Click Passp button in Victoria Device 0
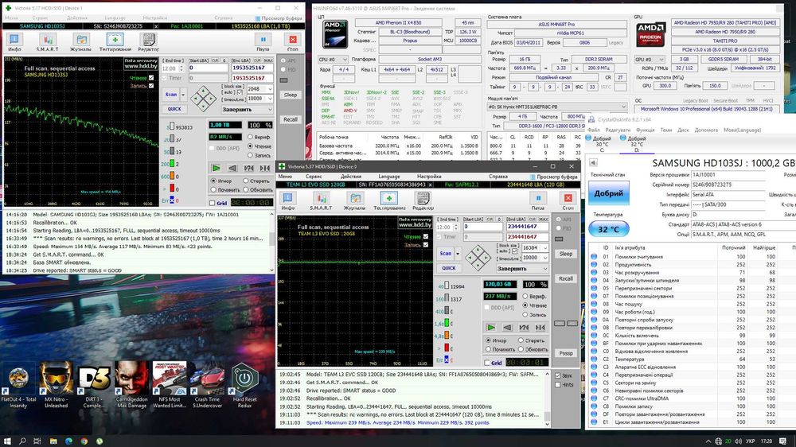Image resolution: width=796 pixels, height=447 pixels. (566, 353)
